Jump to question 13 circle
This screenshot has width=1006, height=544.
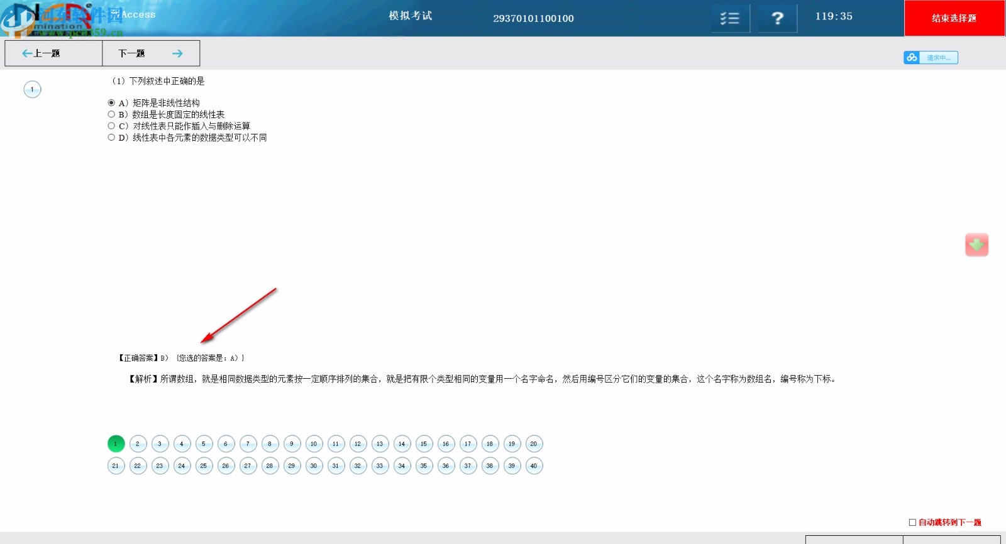(x=380, y=444)
